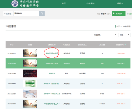Open 公告通知 in the top navigation

pyautogui.click(x=90, y=3)
